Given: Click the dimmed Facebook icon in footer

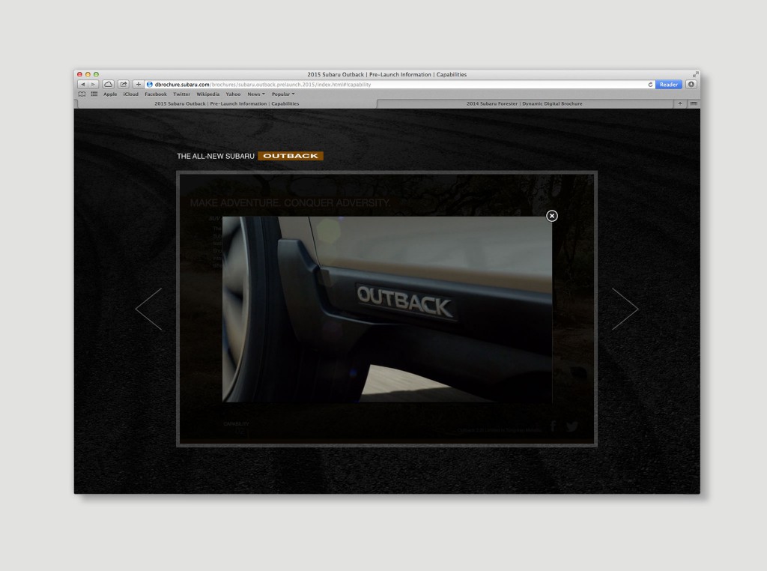Looking at the screenshot, I should [554, 426].
